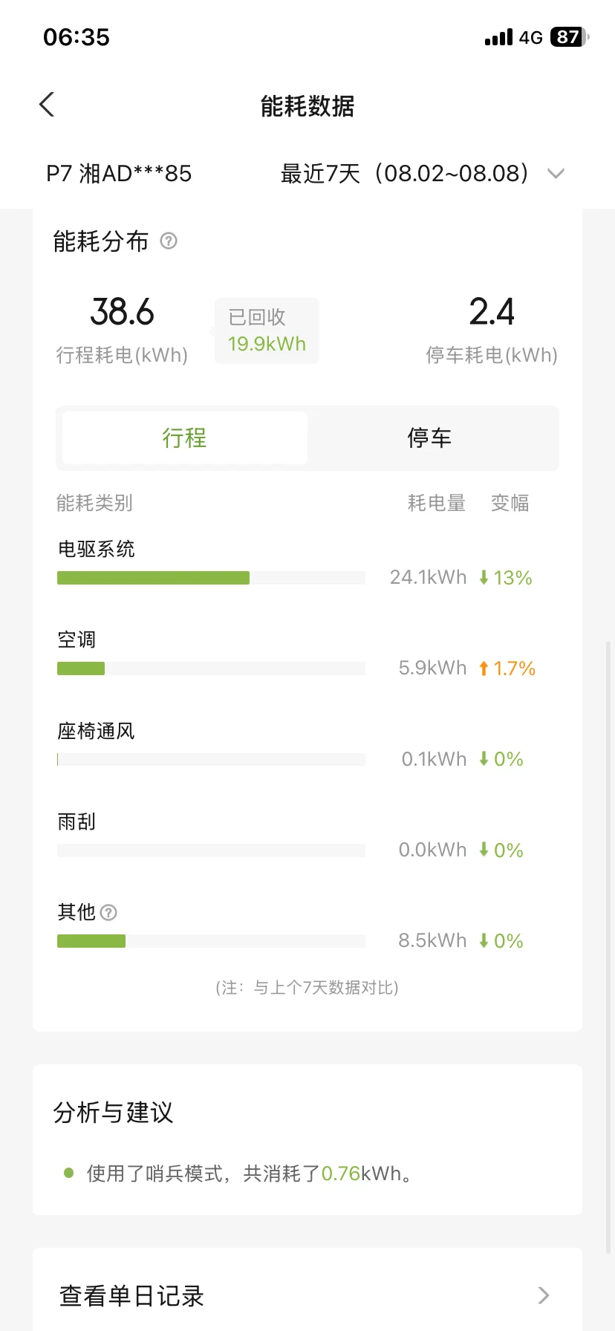Tap the 38.6 trip energy figure
Viewport: 615px width, 1331px height.
[122, 312]
